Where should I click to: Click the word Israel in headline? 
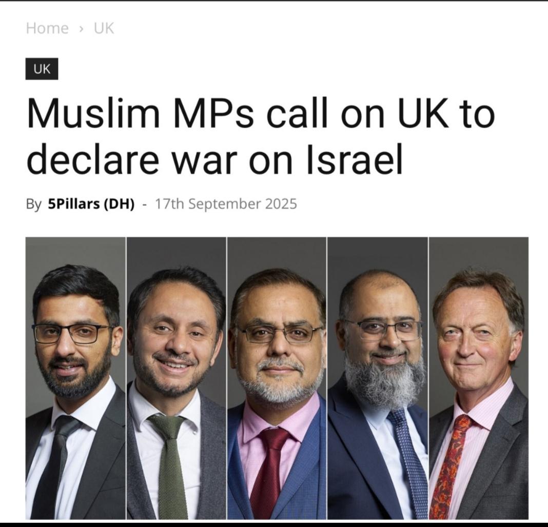click(x=355, y=159)
